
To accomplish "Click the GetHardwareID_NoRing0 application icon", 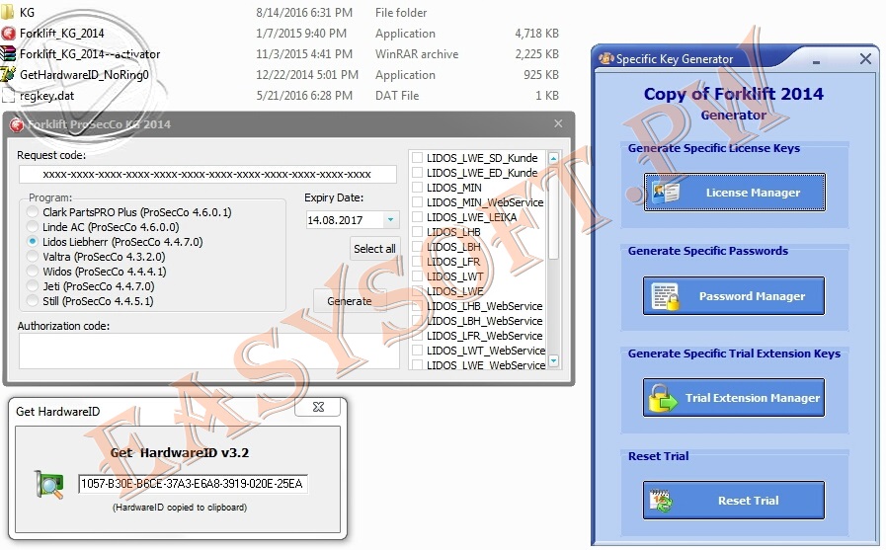I will 8,74.
